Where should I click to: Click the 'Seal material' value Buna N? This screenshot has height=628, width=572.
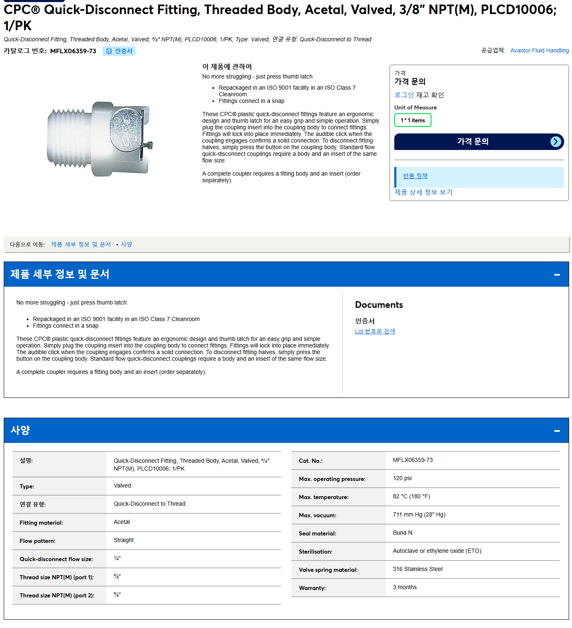[x=403, y=533]
